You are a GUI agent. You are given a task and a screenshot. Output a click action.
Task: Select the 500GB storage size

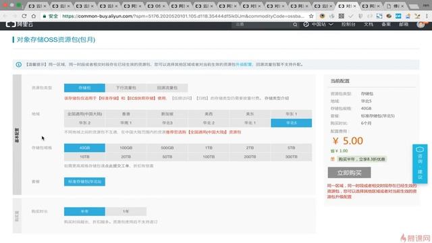pos(167,148)
